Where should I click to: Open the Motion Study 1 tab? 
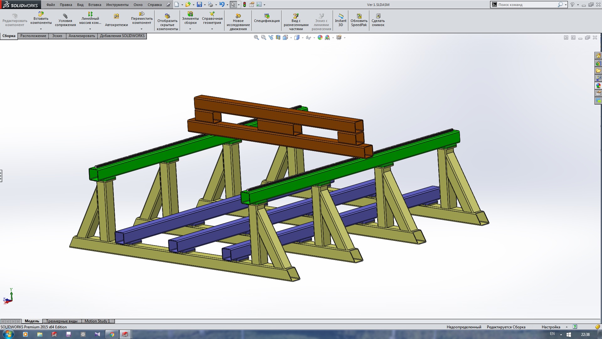pos(97,321)
